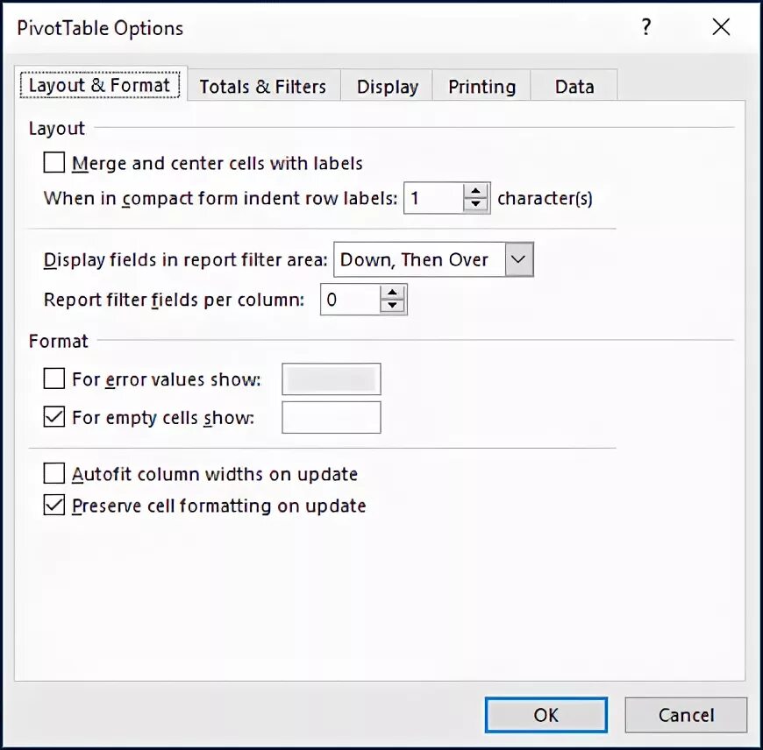Click the Cancel button

686,715
